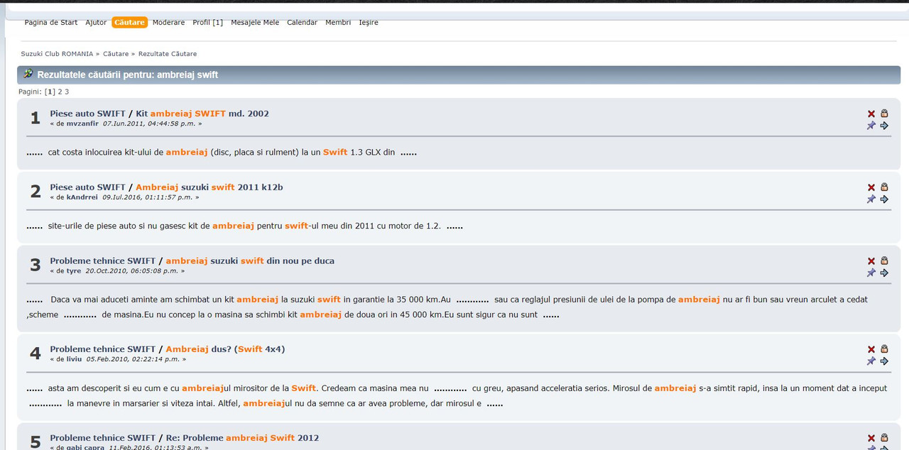The height and width of the screenshot is (450, 909).
Task: Click the date 09.Iul.2016, 01:11:57 p.m.
Action: tap(147, 197)
